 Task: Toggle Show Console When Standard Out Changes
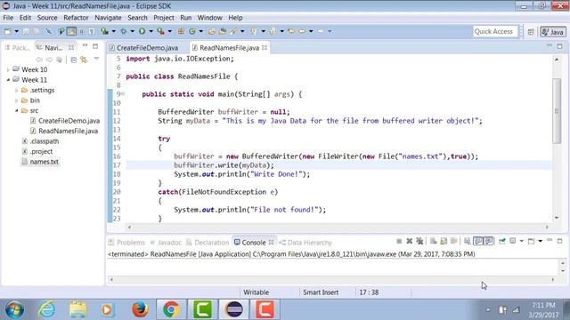click(478, 241)
